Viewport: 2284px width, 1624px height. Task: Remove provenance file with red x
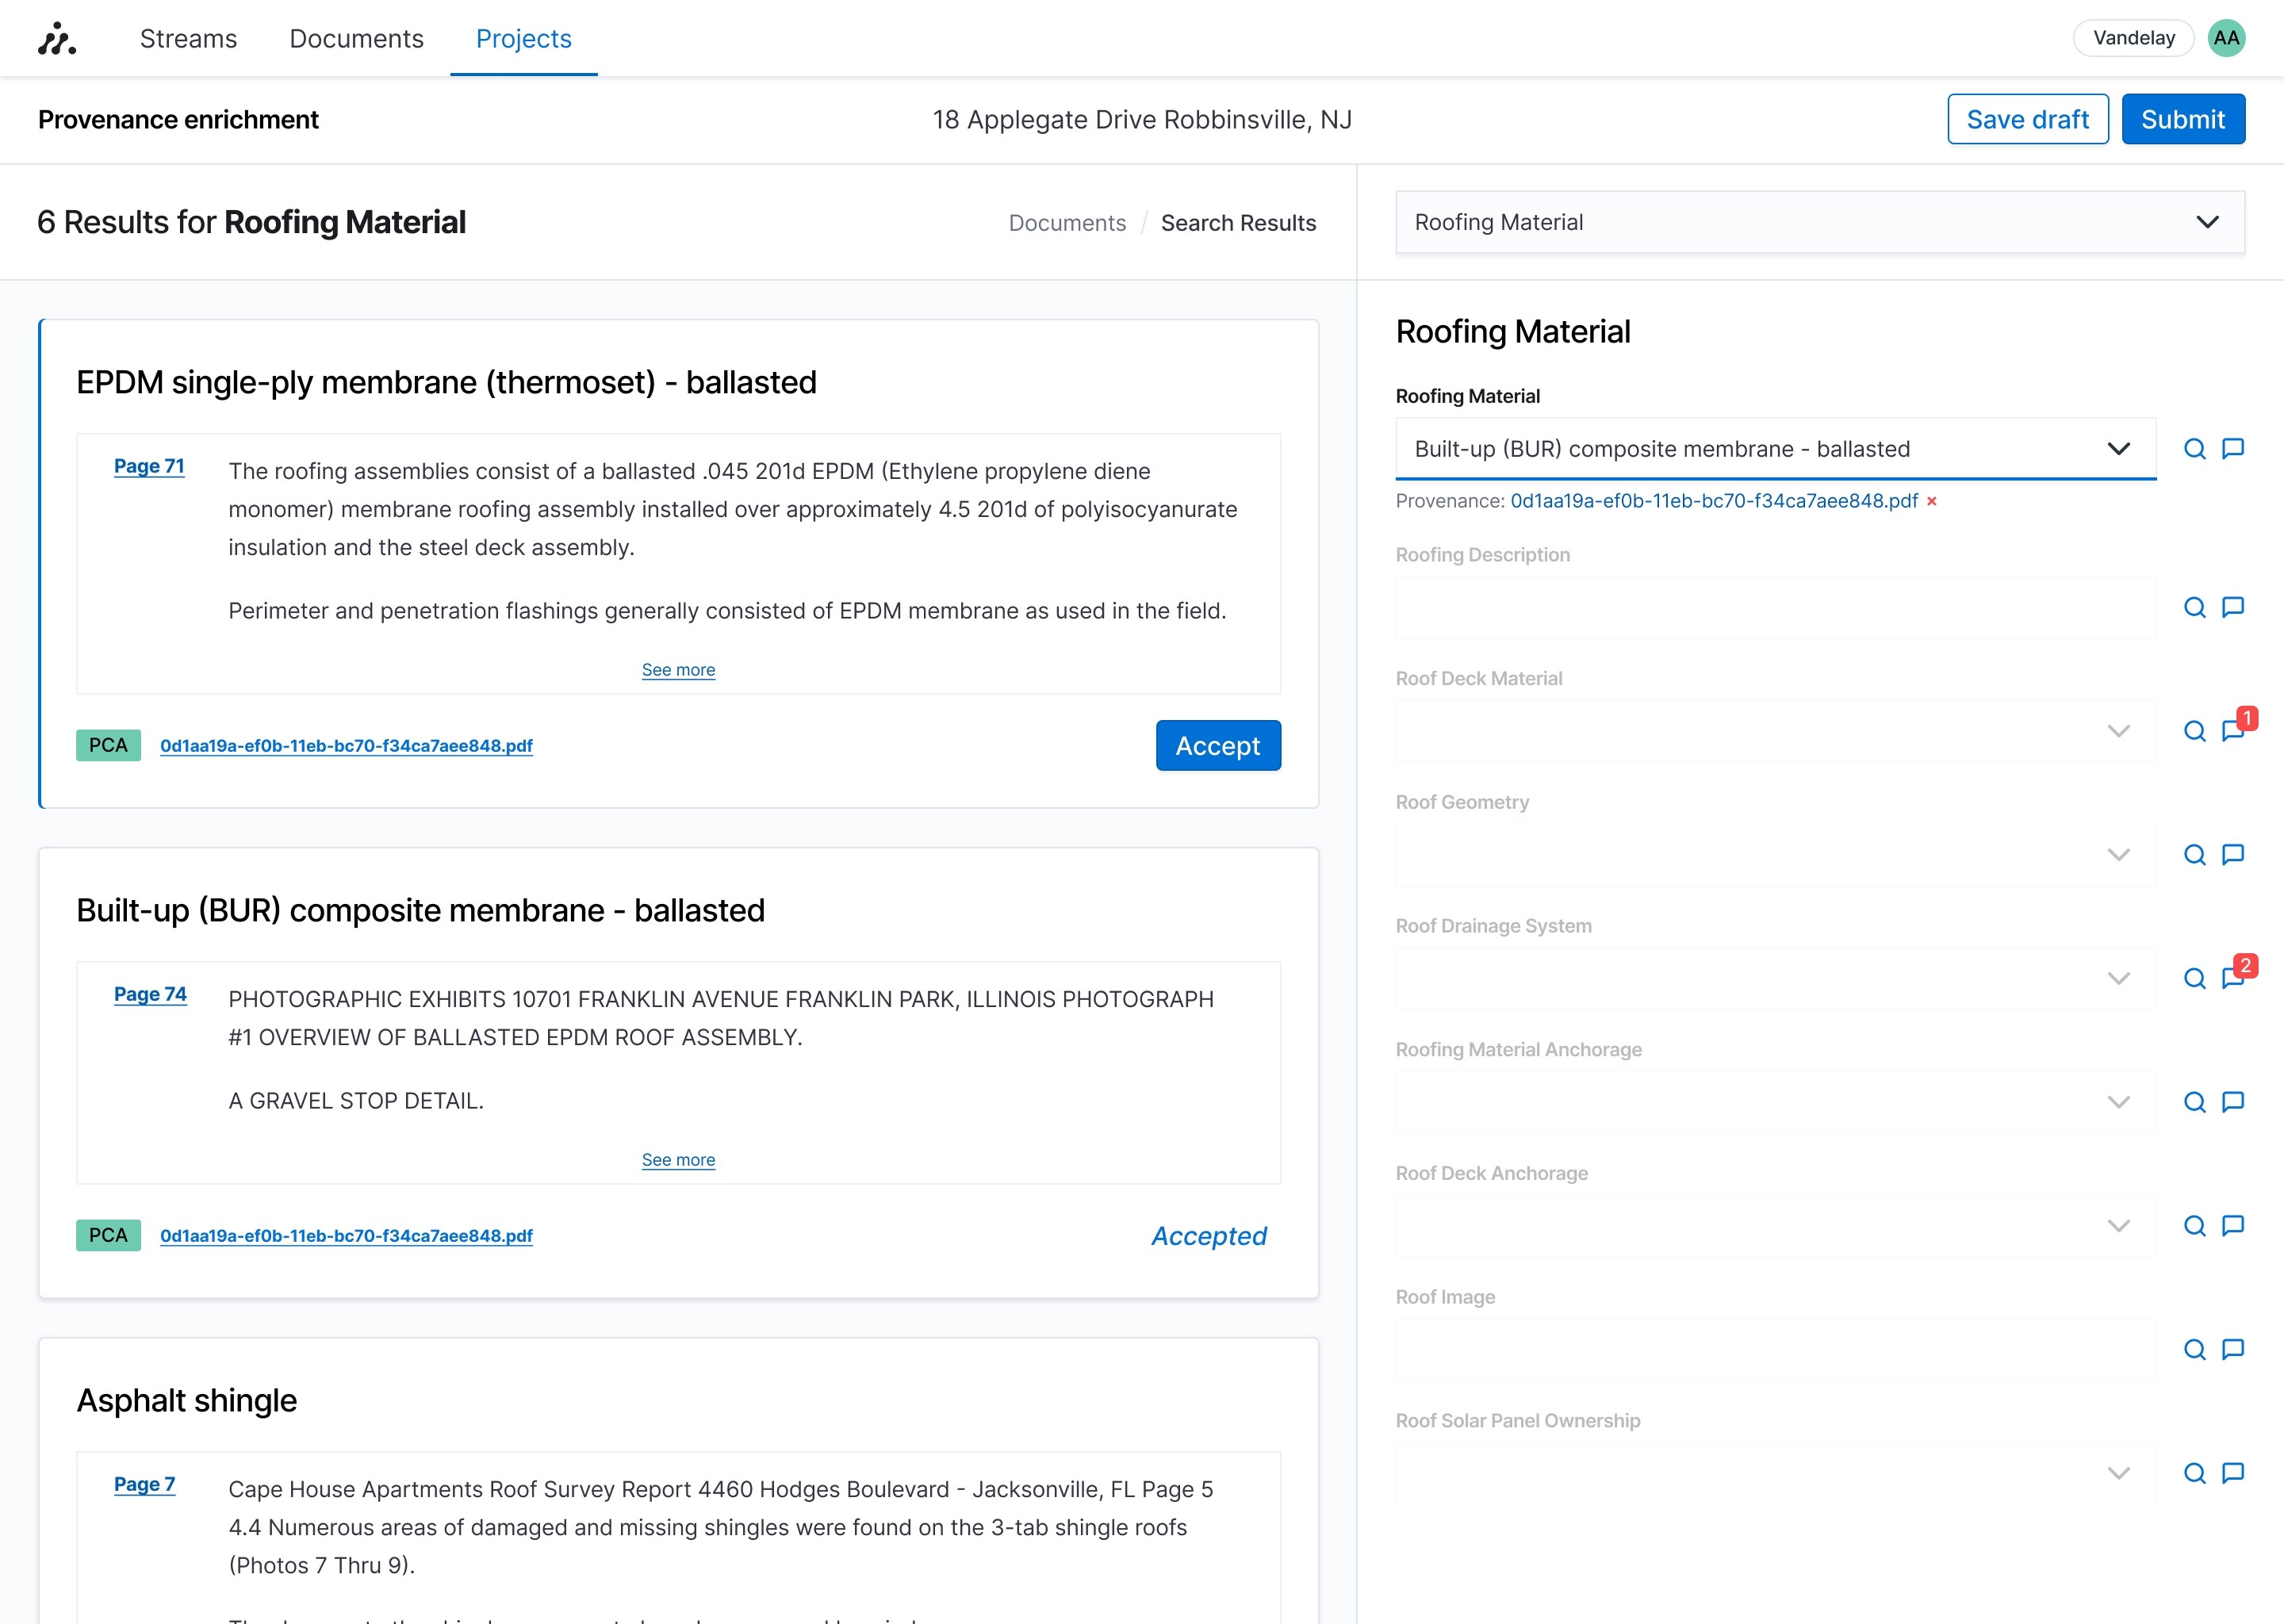pos(1932,501)
